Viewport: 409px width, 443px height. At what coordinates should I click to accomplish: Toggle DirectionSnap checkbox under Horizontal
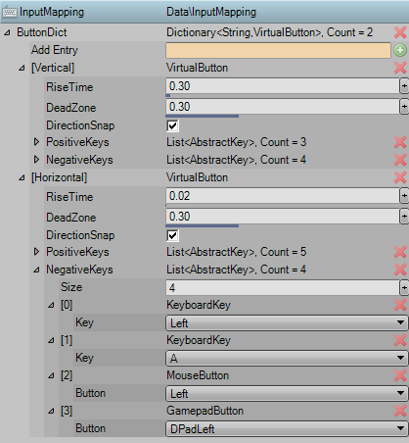click(x=172, y=235)
